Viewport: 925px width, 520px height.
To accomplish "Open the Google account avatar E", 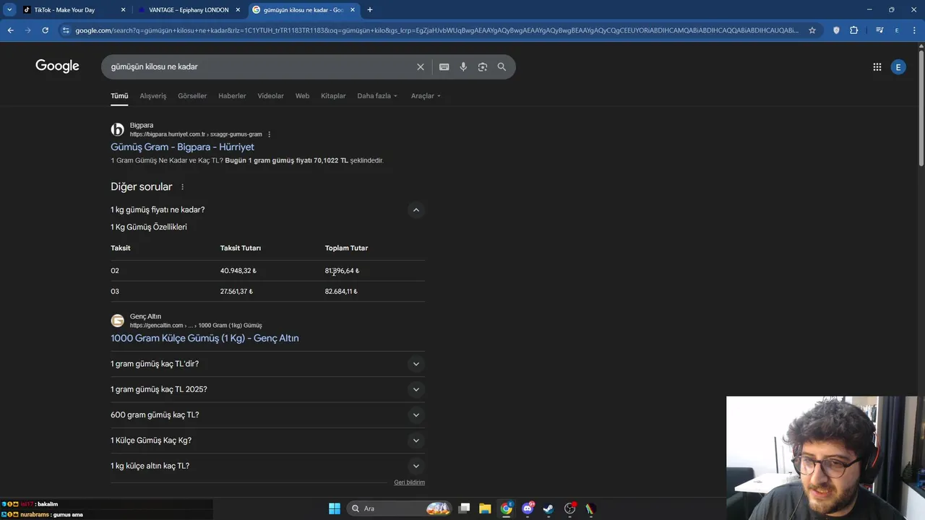I will (898, 66).
